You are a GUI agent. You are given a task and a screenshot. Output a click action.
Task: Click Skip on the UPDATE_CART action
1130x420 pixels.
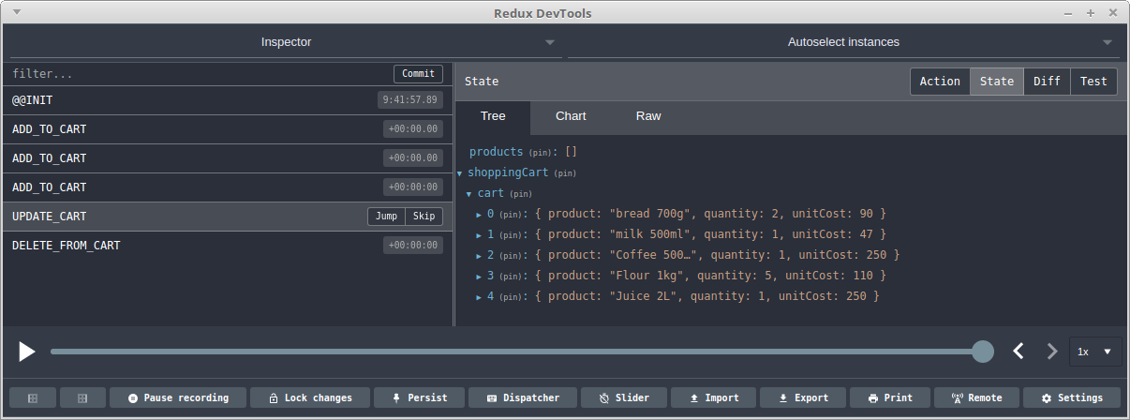(424, 217)
